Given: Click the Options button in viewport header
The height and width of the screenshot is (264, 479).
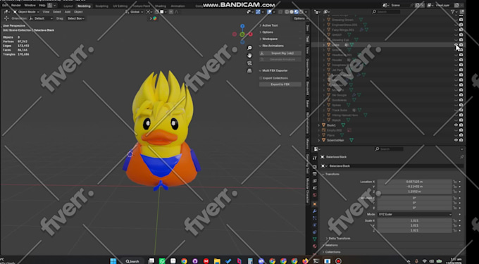Looking at the screenshot, I should (299, 18).
